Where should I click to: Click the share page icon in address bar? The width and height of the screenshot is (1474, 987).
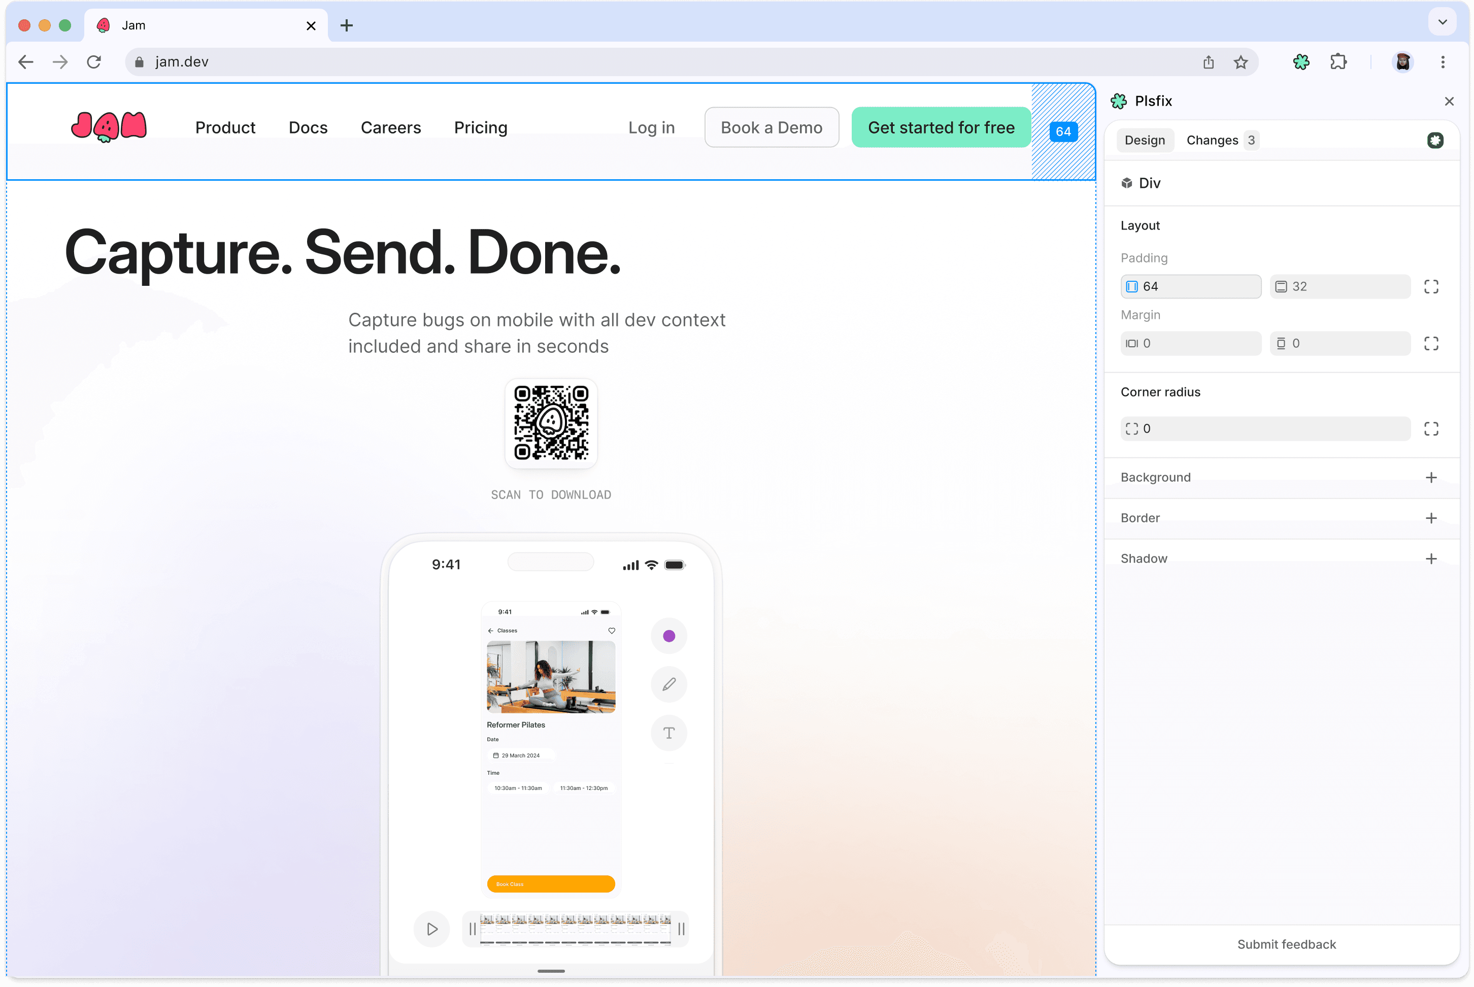pos(1209,62)
